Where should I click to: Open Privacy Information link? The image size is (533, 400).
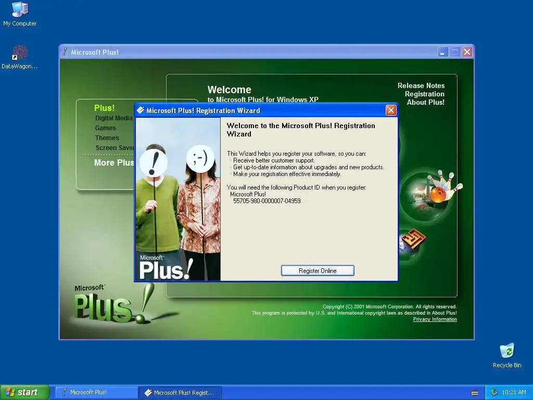435,319
